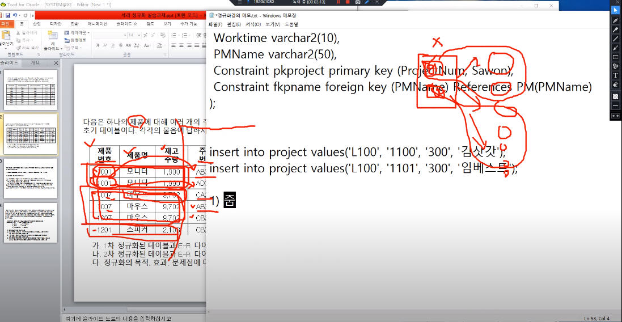Select slide 4 thumbnail

[31, 222]
